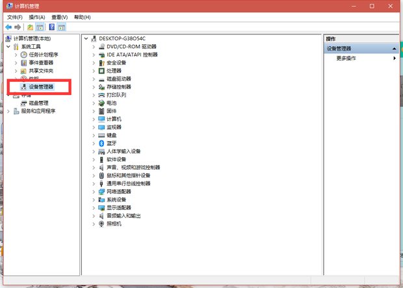Expand the 显示适配器 category
The height and width of the screenshot is (288, 403).
click(x=94, y=208)
